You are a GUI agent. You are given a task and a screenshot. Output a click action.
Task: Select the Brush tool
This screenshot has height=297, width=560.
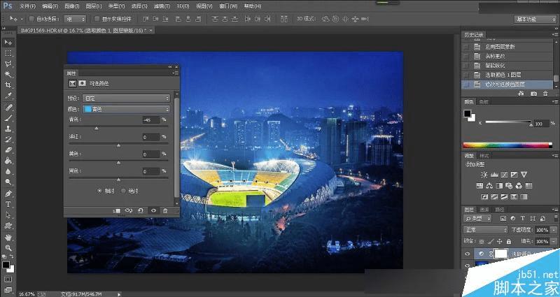pyautogui.click(x=8, y=118)
